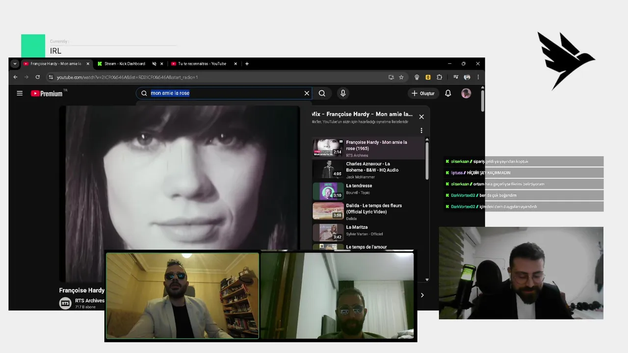Click chat message 'HİÇBİR ŞEY KAÇIRMADIN'
Viewport: 628px width, 353px height.
tap(489, 173)
